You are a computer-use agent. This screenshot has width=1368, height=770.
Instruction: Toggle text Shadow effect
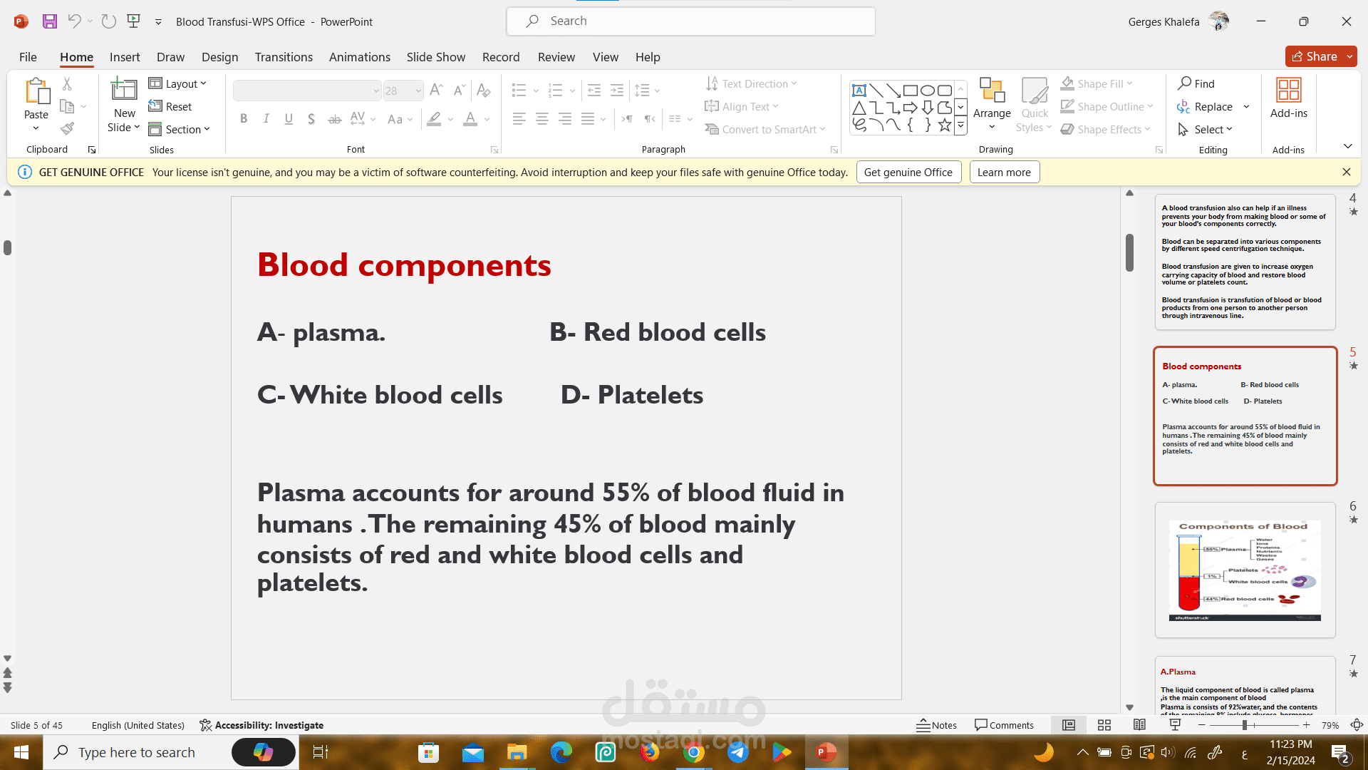[311, 119]
